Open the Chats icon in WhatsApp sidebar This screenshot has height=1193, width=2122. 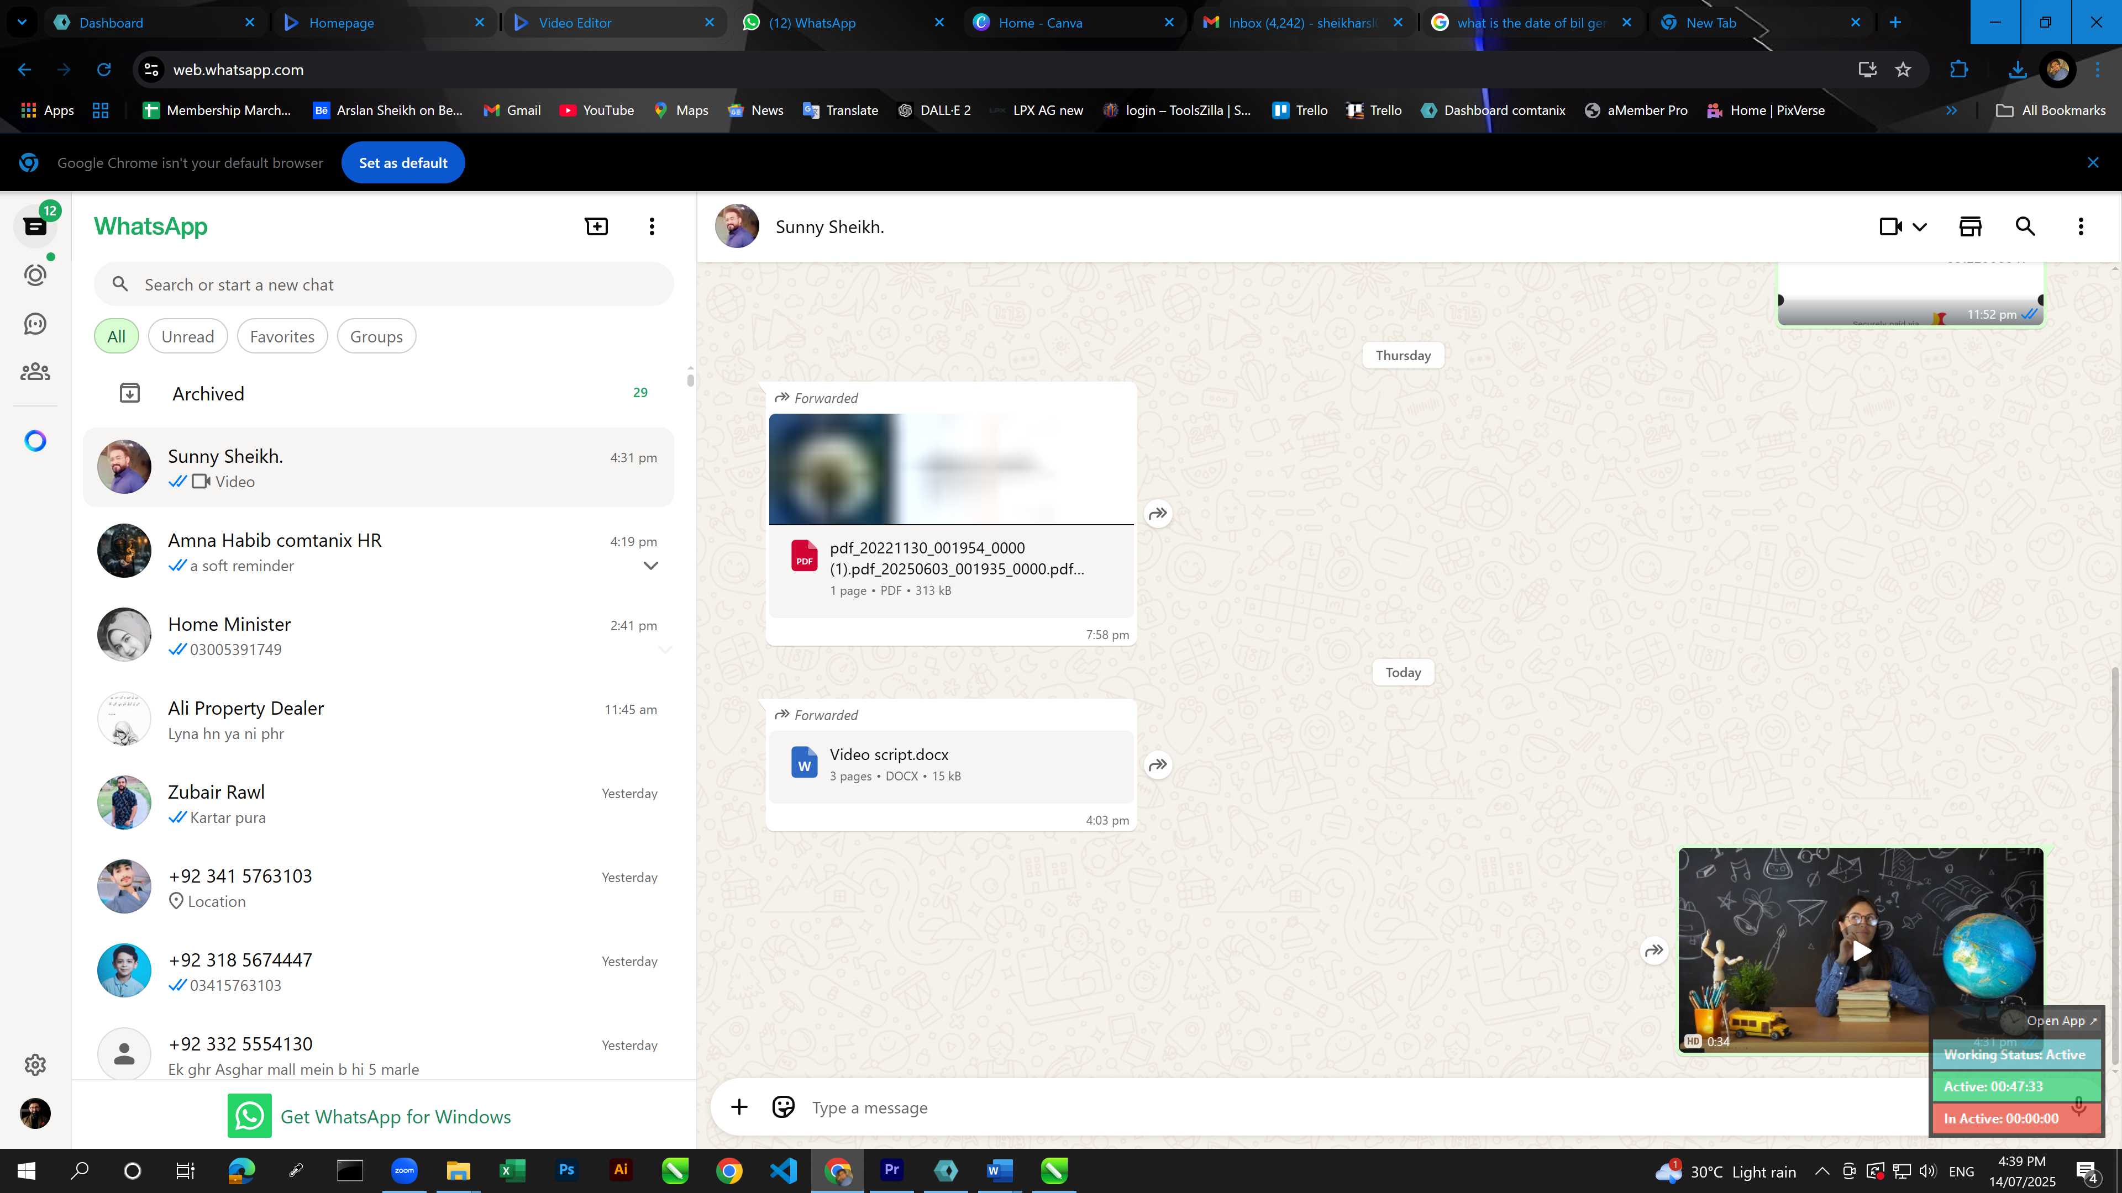coord(35,226)
